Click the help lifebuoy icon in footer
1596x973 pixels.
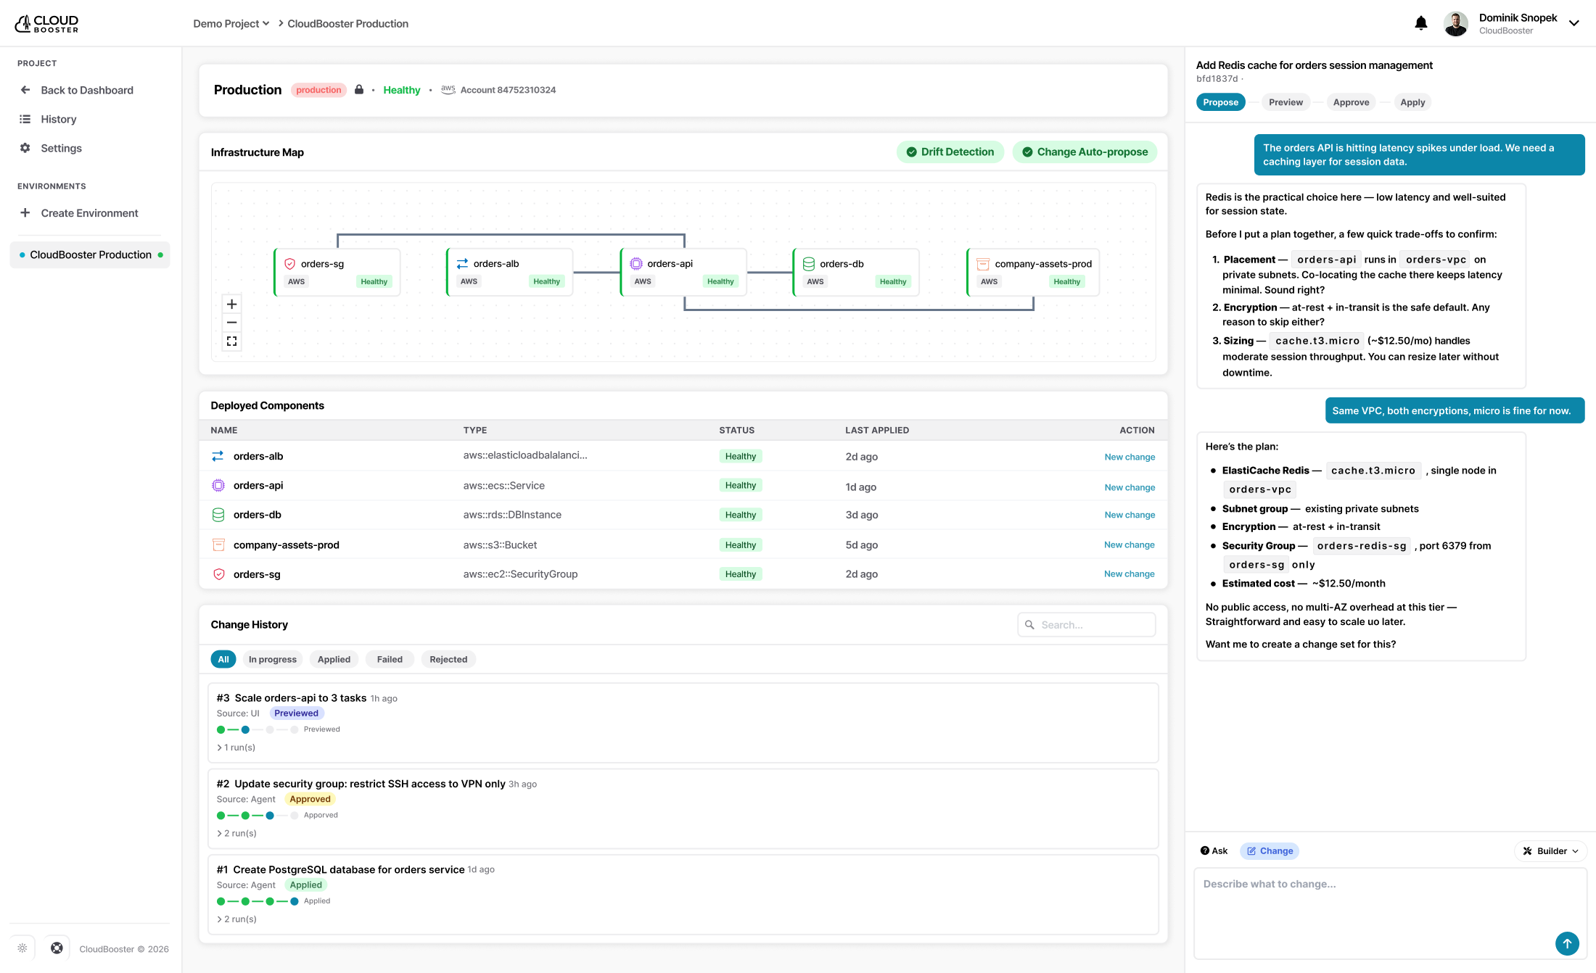pyautogui.click(x=57, y=948)
